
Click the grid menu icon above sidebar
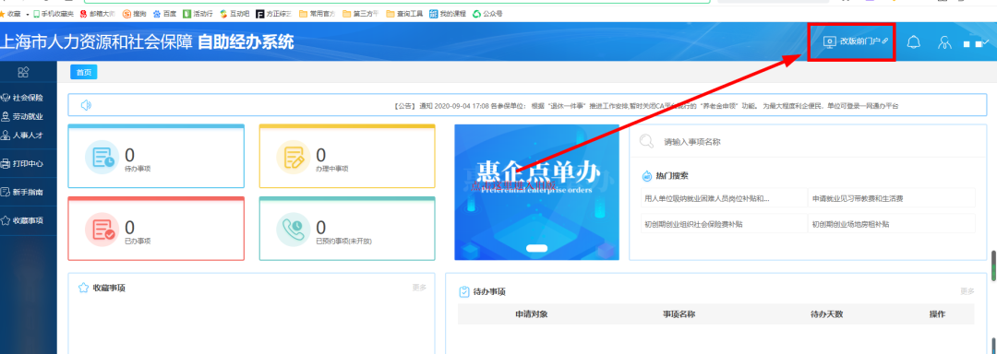pos(23,72)
